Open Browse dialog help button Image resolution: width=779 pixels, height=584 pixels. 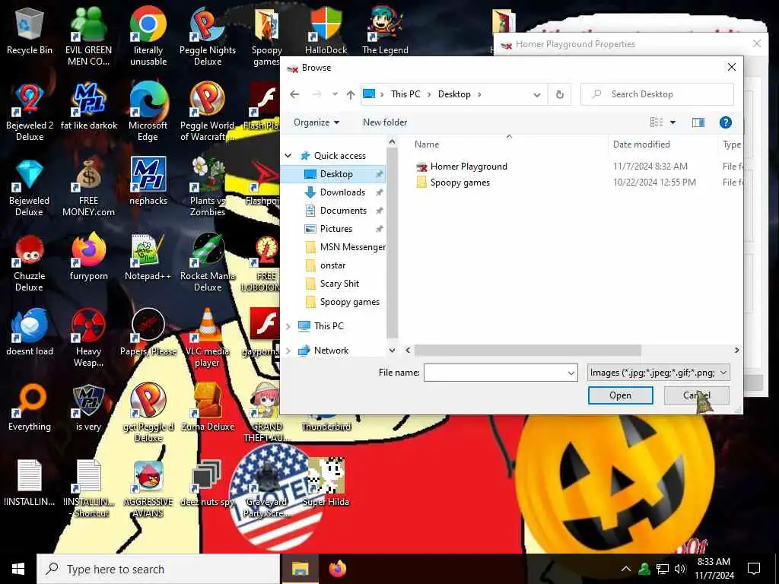(725, 122)
